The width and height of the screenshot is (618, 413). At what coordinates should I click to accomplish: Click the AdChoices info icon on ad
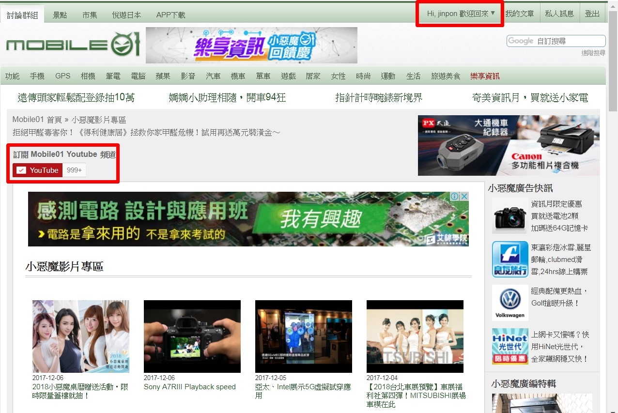pyautogui.click(x=455, y=196)
